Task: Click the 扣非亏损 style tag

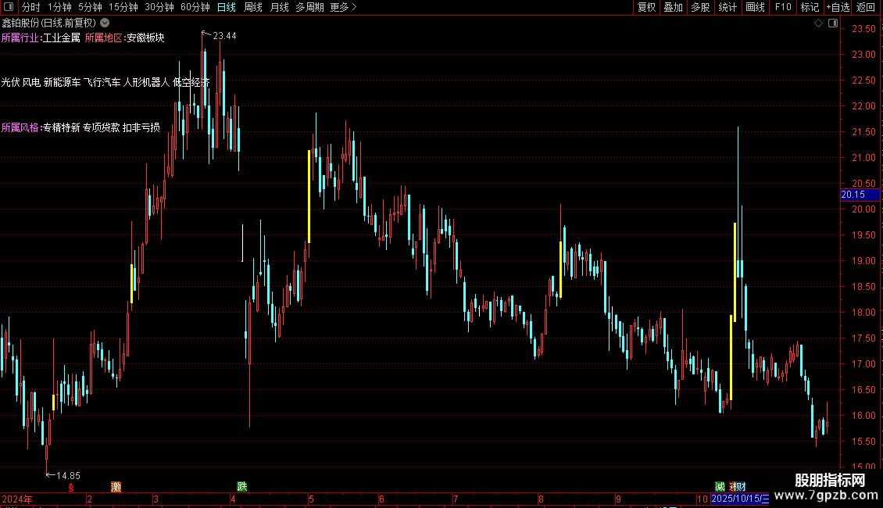Action: 141,127
